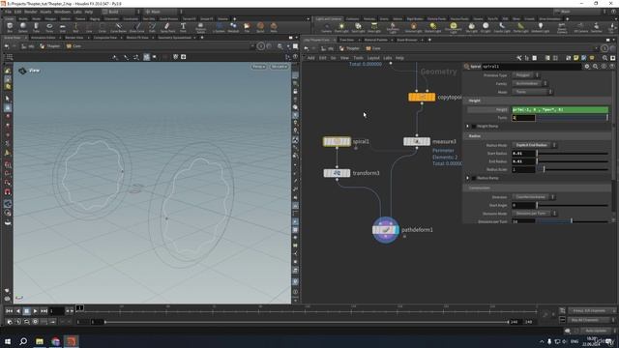Adjust the Divisions per Turn slider
The height and width of the screenshot is (348, 619).
[572, 221]
